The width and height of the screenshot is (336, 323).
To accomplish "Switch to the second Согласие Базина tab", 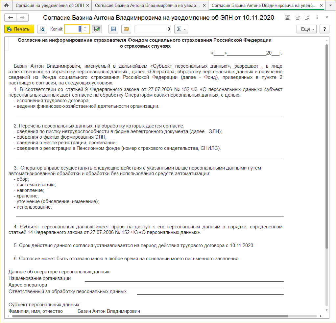I will (147, 5).
